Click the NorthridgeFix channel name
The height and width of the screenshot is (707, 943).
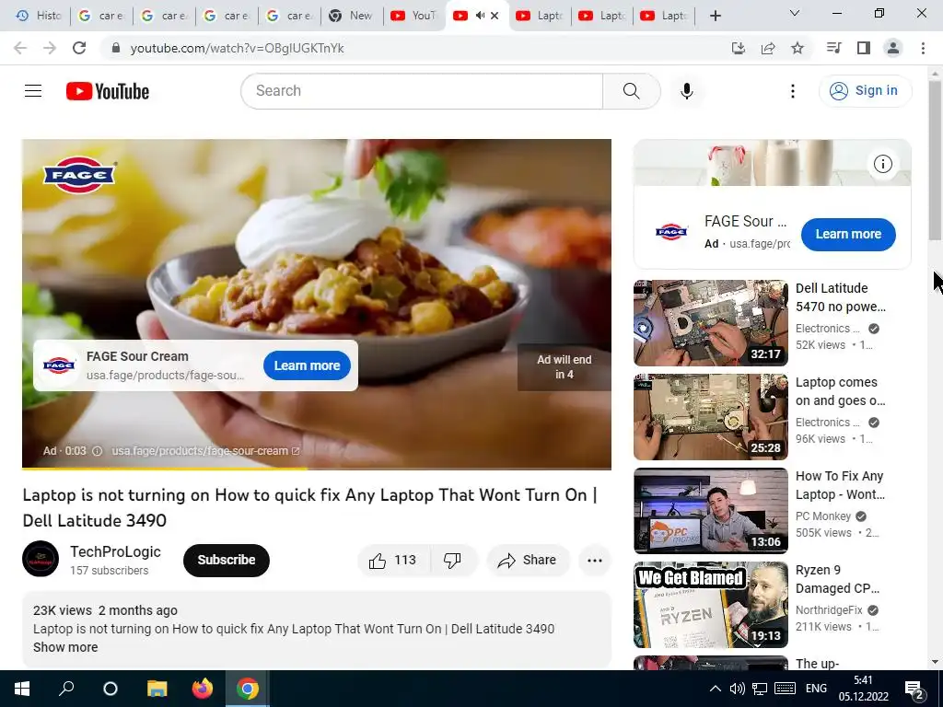[829, 610]
